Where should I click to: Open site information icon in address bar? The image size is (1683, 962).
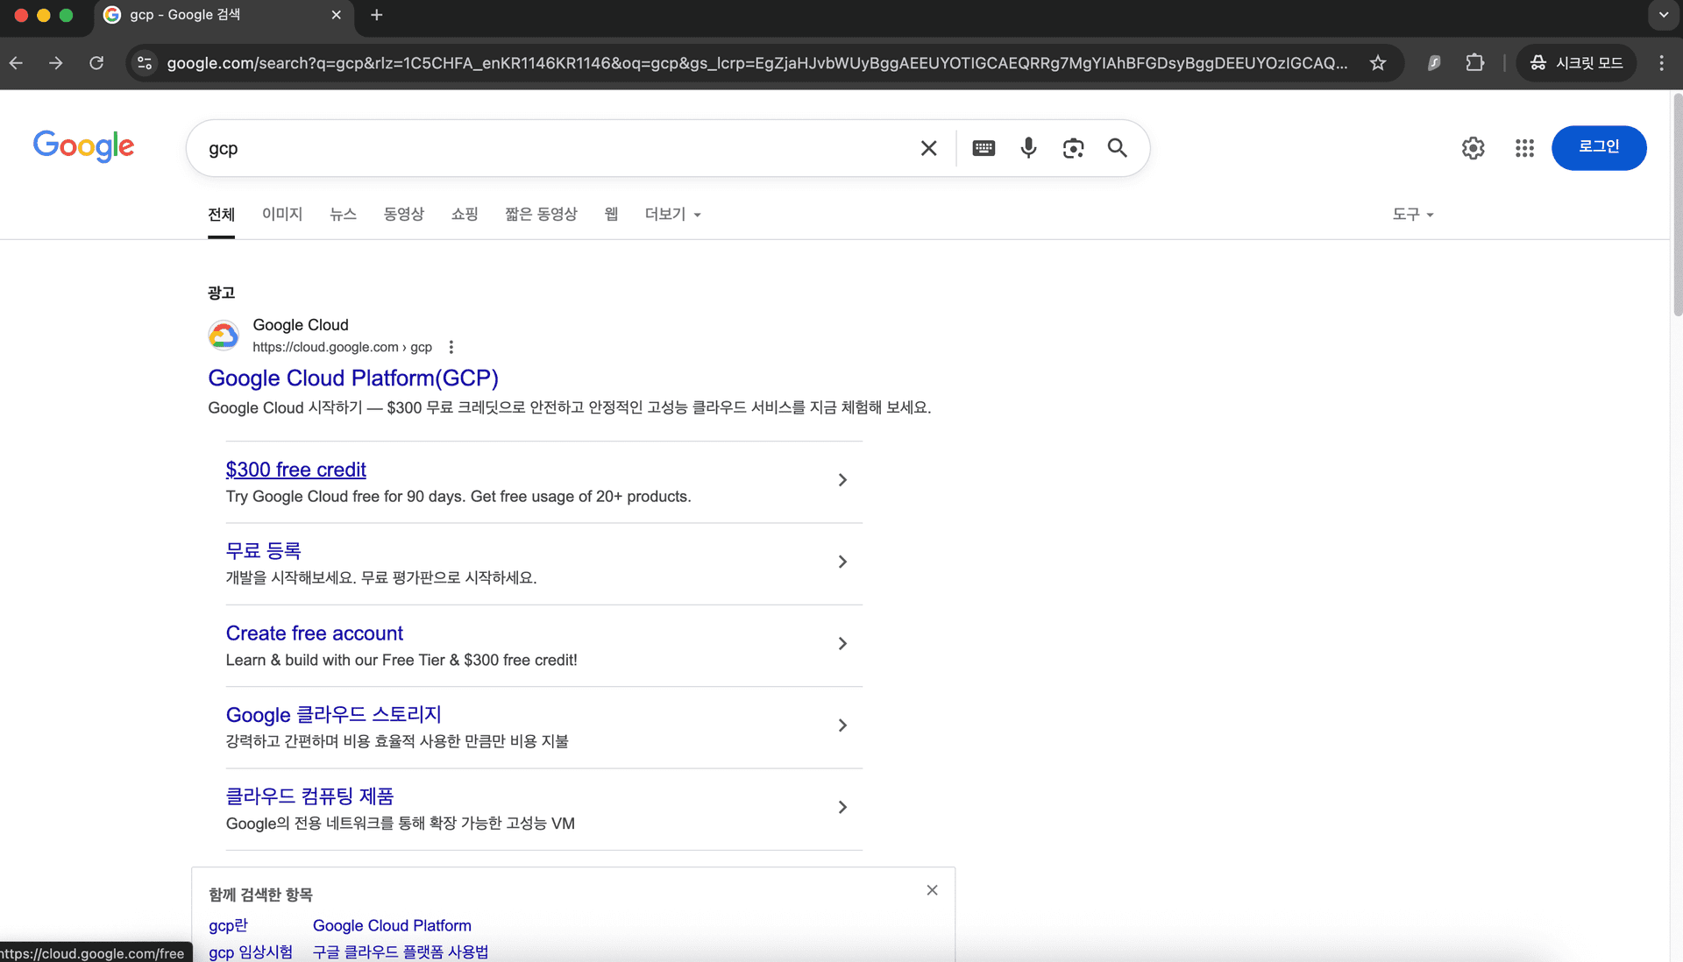(146, 63)
